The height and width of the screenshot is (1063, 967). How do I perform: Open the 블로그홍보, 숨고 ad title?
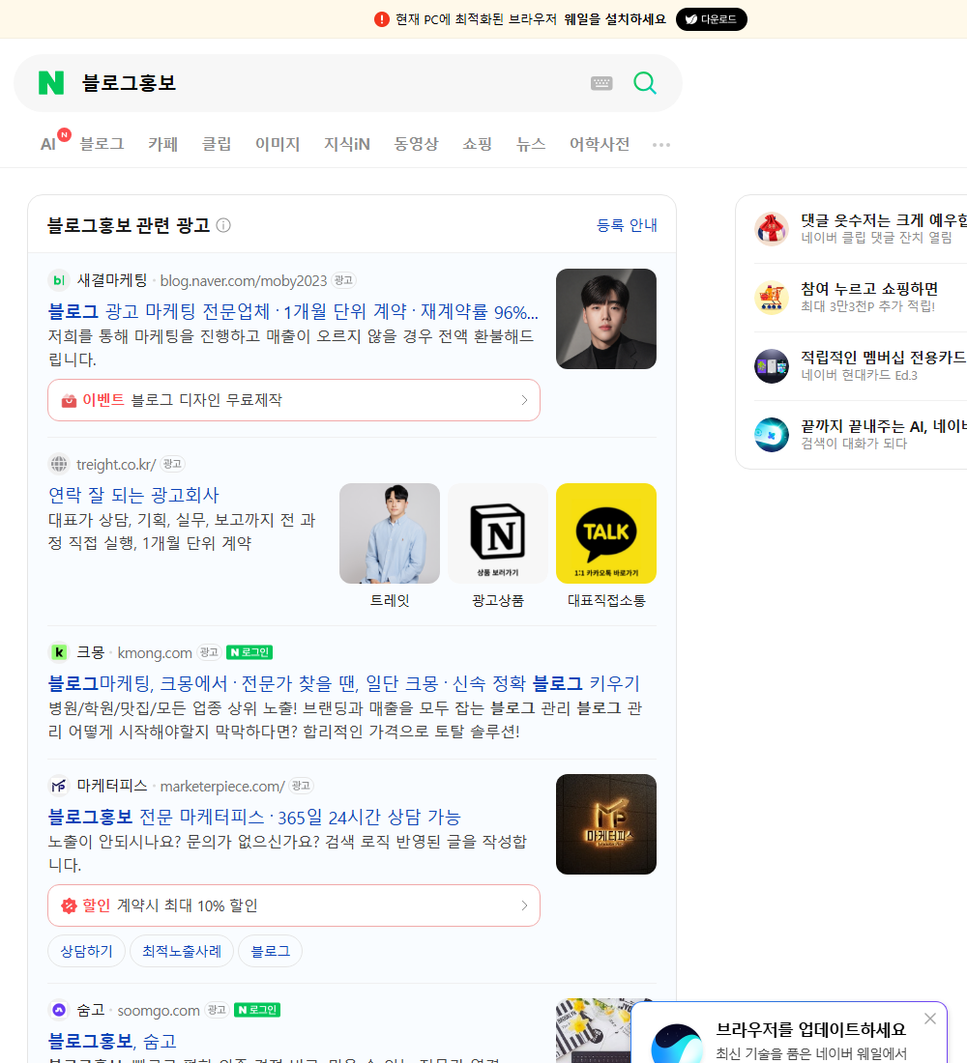click(x=112, y=1041)
